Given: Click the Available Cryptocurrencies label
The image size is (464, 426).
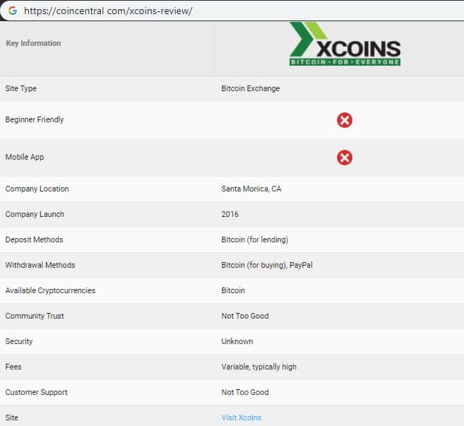Looking at the screenshot, I should (x=50, y=290).
